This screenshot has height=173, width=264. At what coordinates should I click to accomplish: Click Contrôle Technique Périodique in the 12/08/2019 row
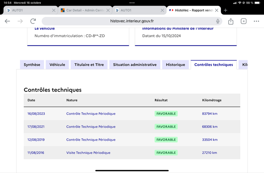click(x=91, y=140)
